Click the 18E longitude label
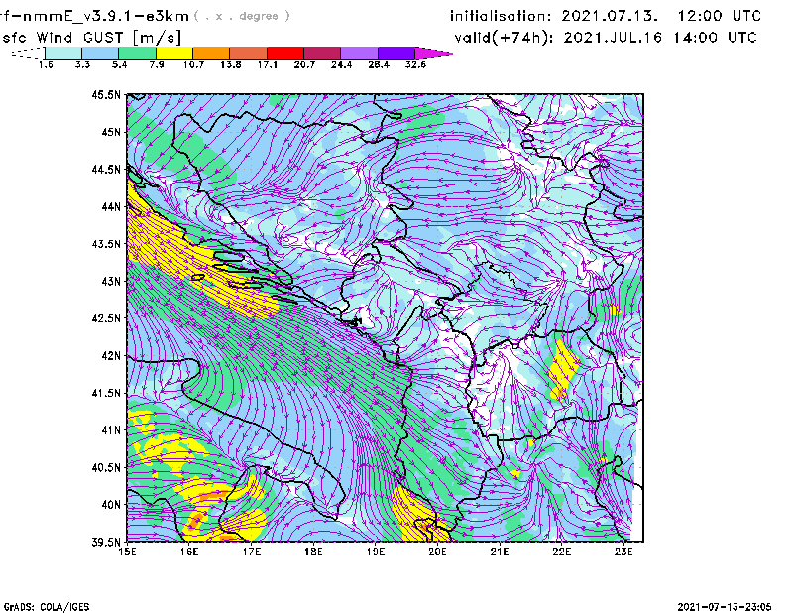The width and height of the screenshot is (793, 613). (x=313, y=552)
